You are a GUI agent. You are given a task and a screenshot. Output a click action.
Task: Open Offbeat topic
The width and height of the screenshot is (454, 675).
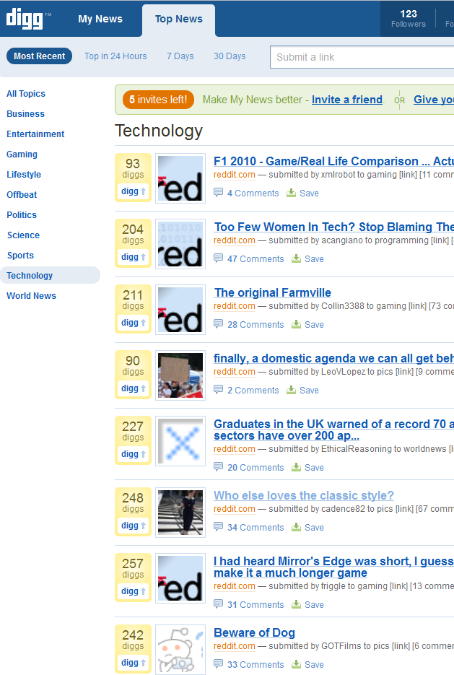[22, 195]
